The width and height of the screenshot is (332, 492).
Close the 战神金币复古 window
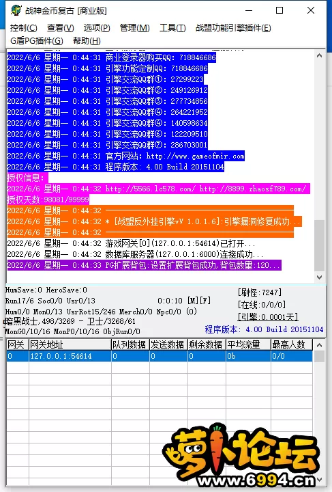(x=311, y=10)
